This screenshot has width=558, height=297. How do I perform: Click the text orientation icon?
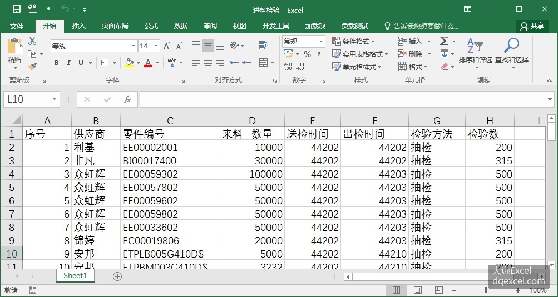[x=234, y=45]
